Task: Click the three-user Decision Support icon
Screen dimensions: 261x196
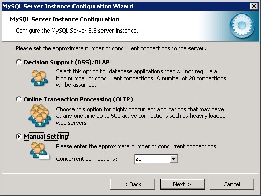Action: click(39, 78)
